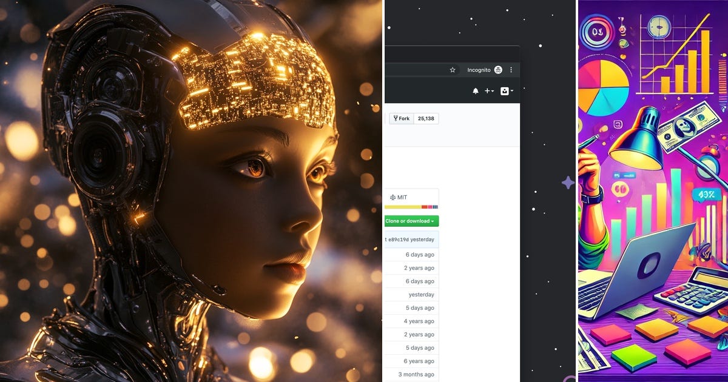728x382 pixels.
Task: Open GitHub notifications via the bell icon
Action: click(x=476, y=92)
